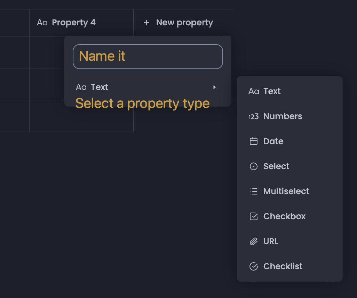The image size is (357, 298).
Task: Open the Property 4 column header
Action: click(73, 23)
